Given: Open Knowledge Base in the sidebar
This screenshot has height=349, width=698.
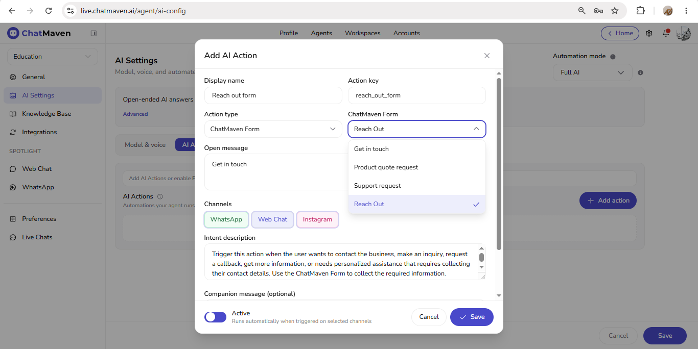Looking at the screenshot, I should [x=53, y=114].
